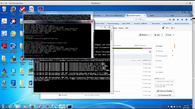Viewport: 195px width, 109px height.
Task: Click the Firefox Search input box
Action: click(x=153, y=19)
